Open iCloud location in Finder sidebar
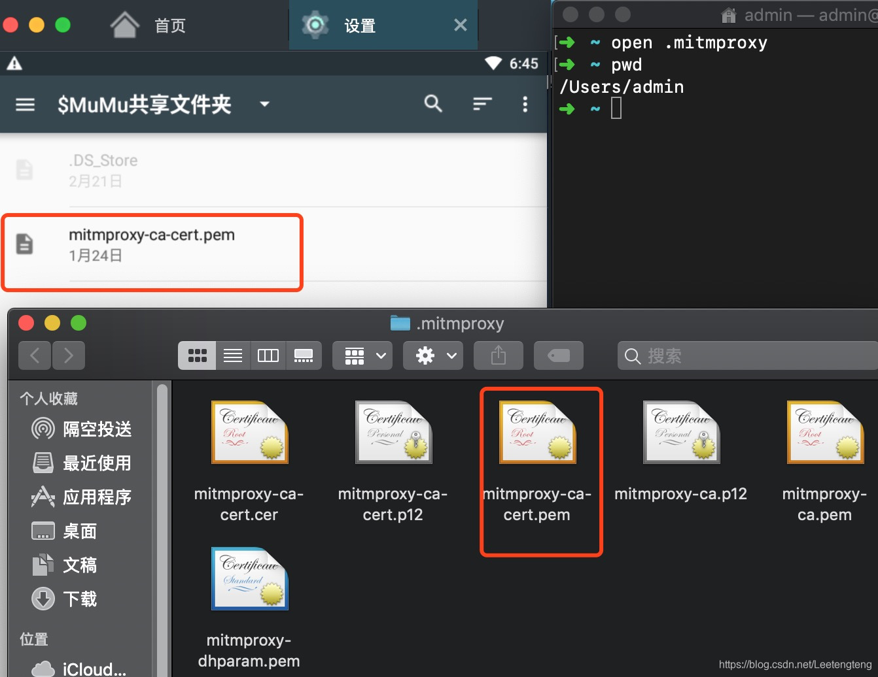The width and height of the screenshot is (878, 677). (x=79, y=668)
